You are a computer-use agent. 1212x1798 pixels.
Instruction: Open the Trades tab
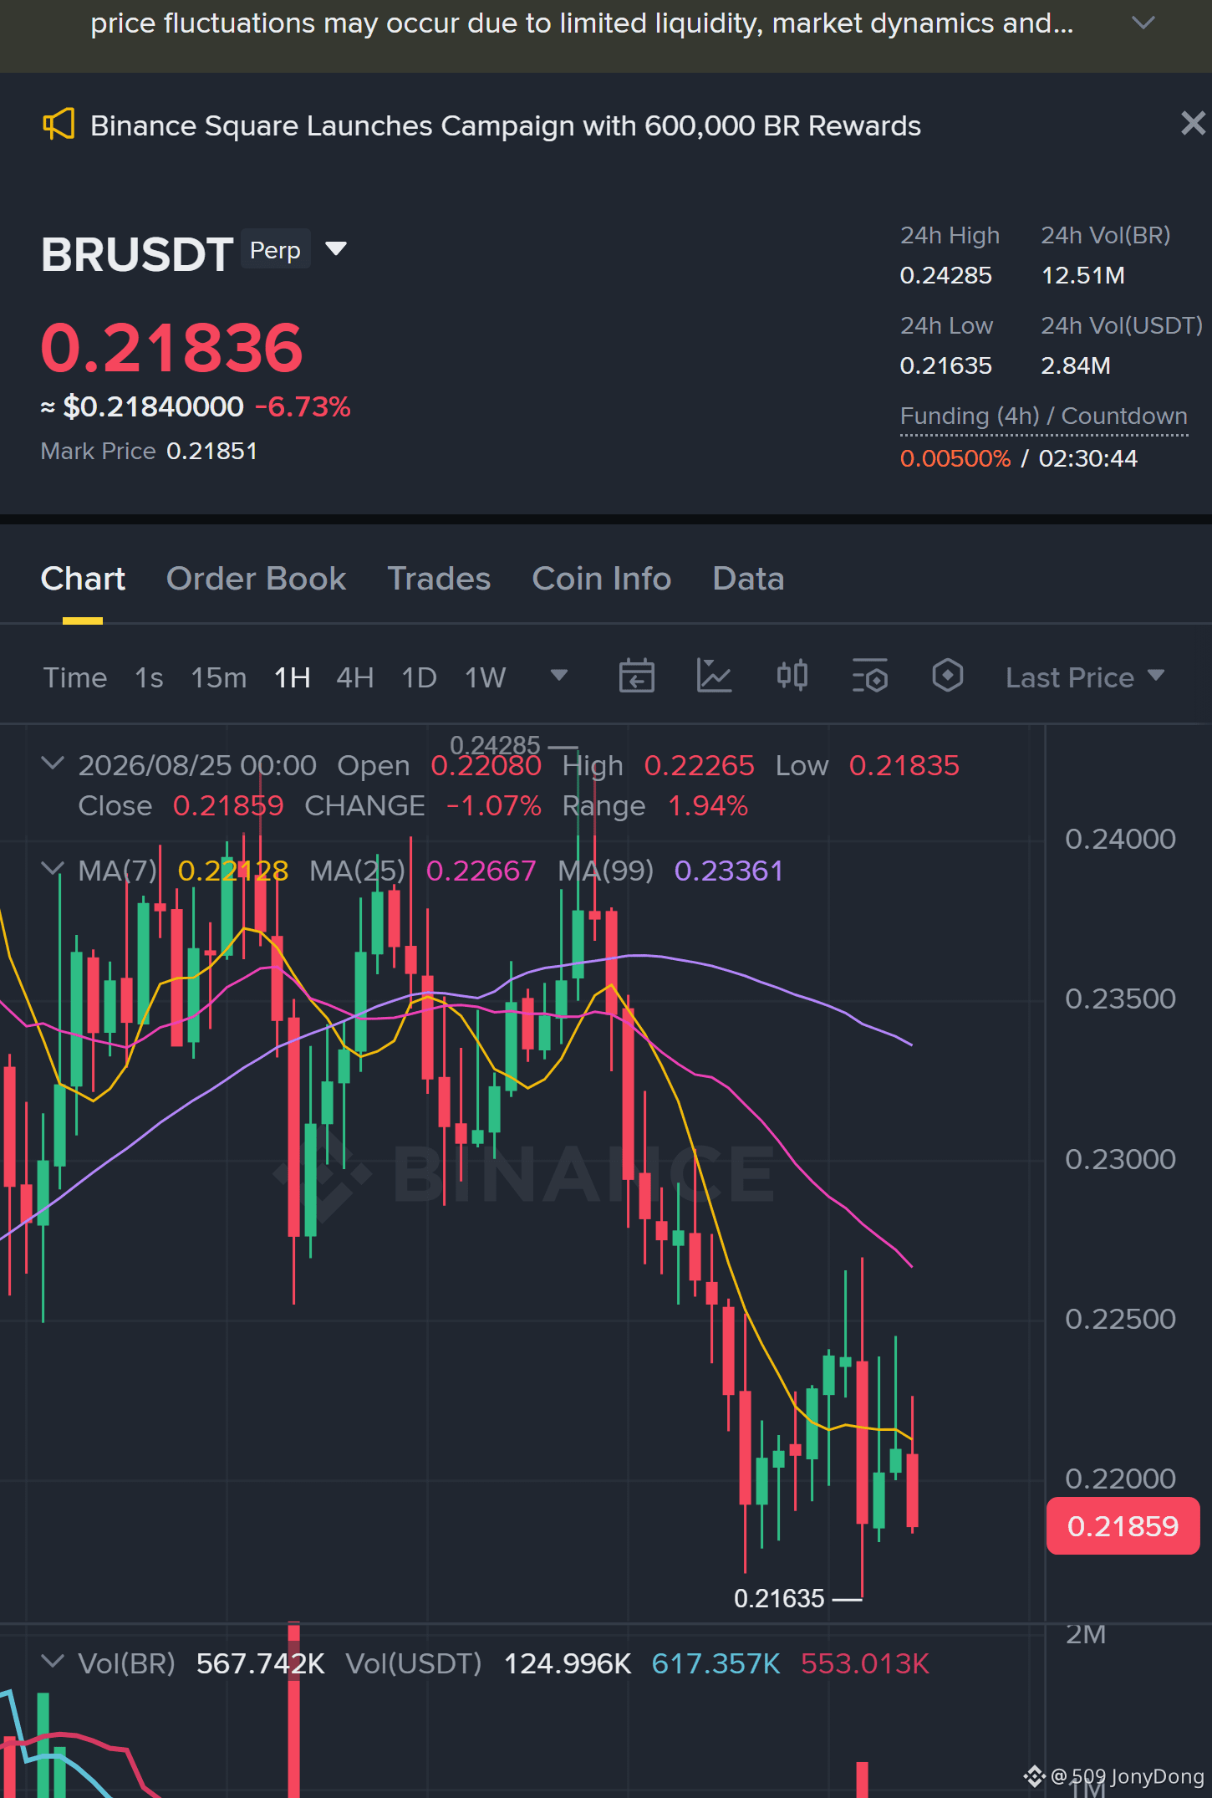439,579
